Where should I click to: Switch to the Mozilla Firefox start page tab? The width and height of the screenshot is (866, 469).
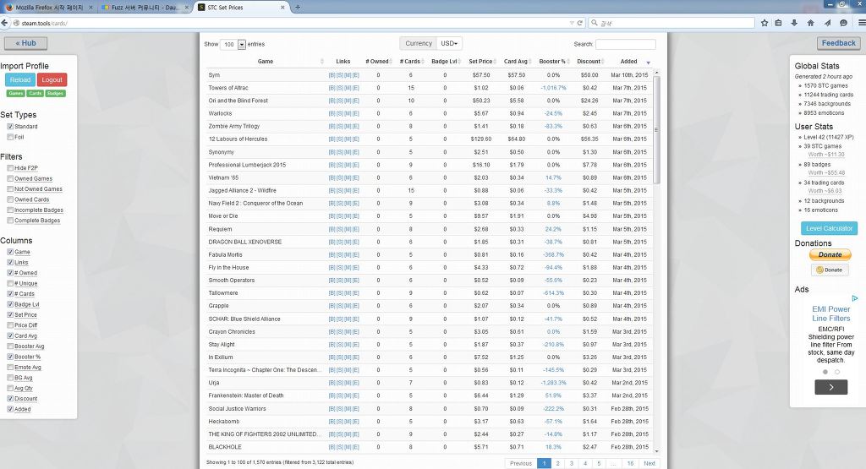pyautogui.click(x=48, y=8)
